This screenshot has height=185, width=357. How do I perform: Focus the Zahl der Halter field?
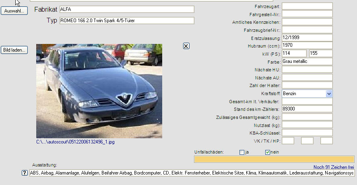pyautogui.click(x=307, y=85)
